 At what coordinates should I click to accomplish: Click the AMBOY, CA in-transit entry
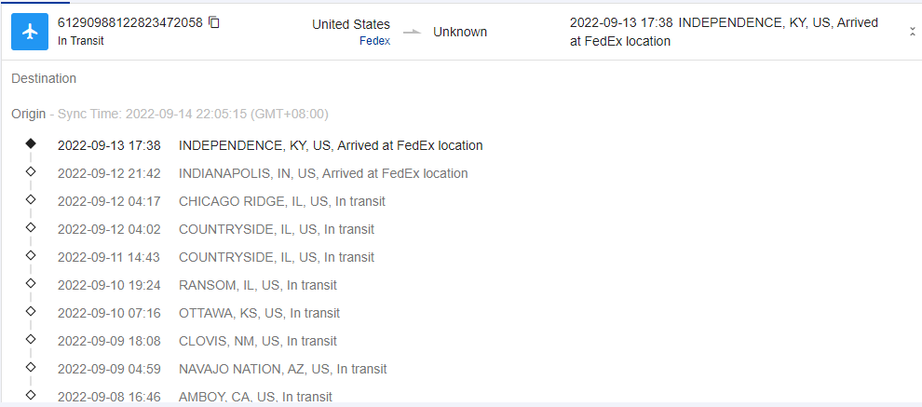click(x=255, y=397)
